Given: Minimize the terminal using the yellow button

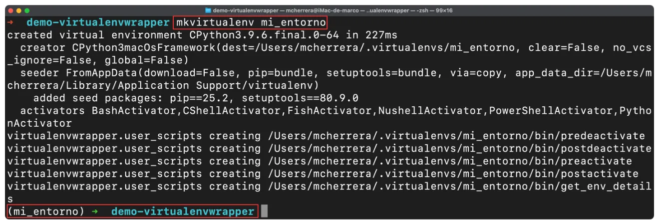Looking at the screenshot, I should coord(19,10).
